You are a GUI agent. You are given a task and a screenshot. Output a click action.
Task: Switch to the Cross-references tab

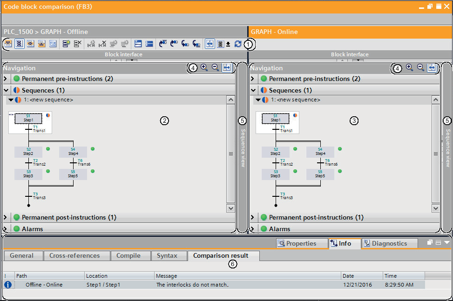click(74, 255)
